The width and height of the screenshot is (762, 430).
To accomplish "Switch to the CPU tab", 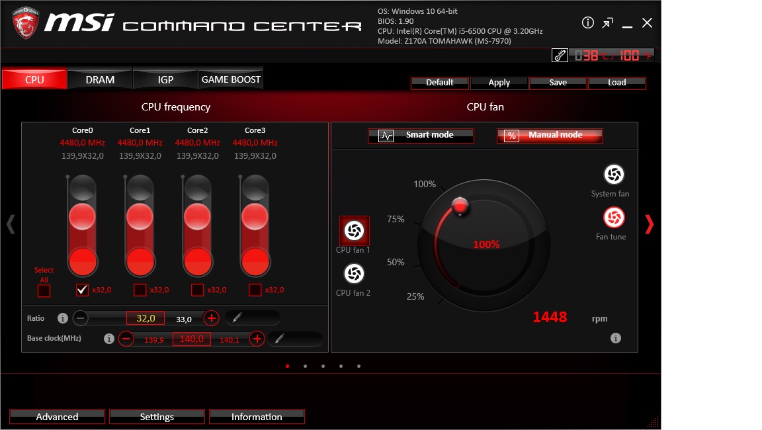I will (x=34, y=79).
